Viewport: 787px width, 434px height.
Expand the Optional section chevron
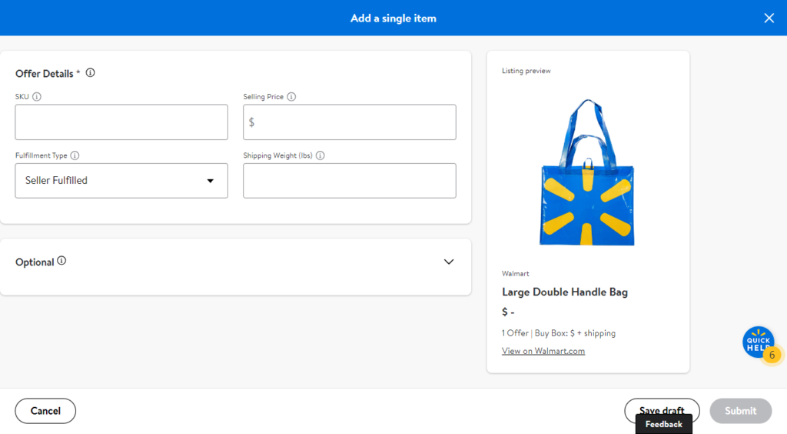pyautogui.click(x=449, y=262)
